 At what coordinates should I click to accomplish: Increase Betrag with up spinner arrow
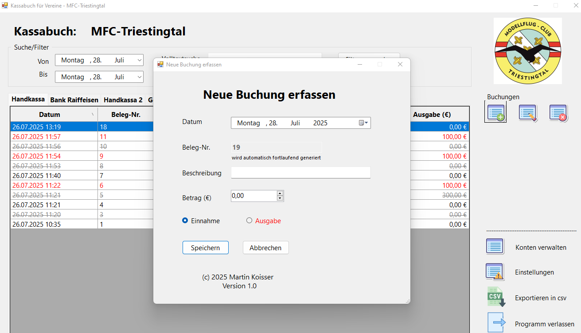coord(280,193)
